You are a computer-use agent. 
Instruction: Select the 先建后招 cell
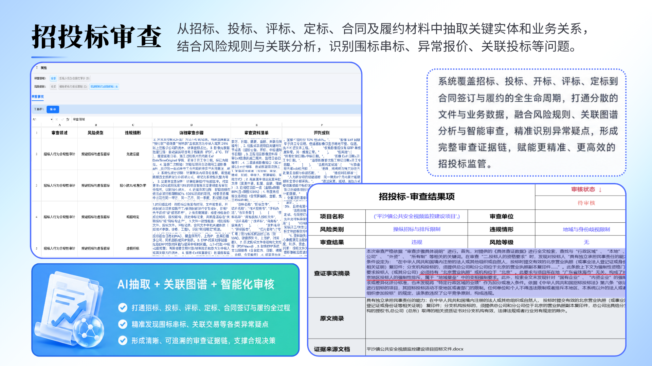tap(133, 154)
